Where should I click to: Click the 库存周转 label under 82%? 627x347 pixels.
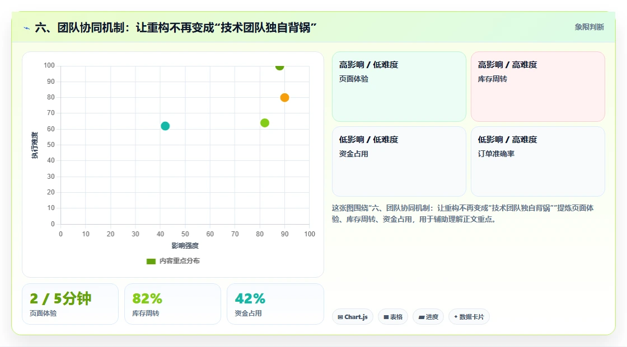[x=146, y=313]
